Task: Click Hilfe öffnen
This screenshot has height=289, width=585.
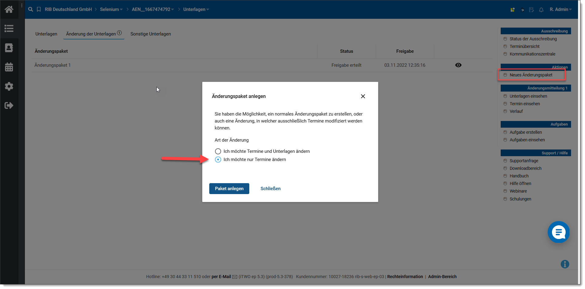Action: pos(520,183)
